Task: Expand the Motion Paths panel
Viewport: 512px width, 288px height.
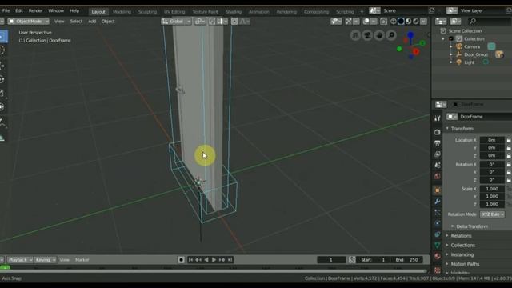Action: [x=447, y=264]
